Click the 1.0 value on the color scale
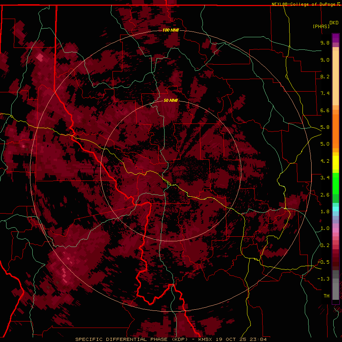 (x=325, y=228)
